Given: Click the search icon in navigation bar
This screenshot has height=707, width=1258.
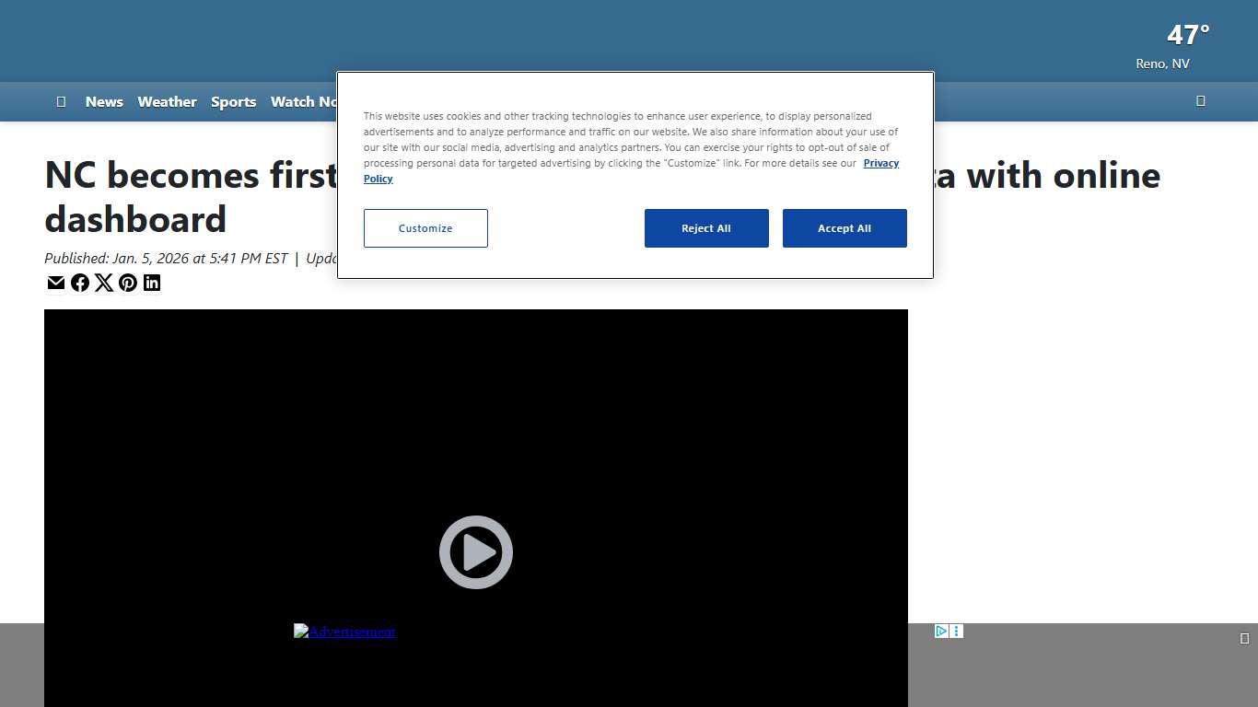Looking at the screenshot, I should pos(1200,101).
